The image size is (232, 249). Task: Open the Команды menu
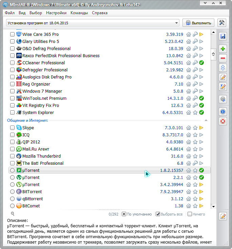[x=79, y=13]
